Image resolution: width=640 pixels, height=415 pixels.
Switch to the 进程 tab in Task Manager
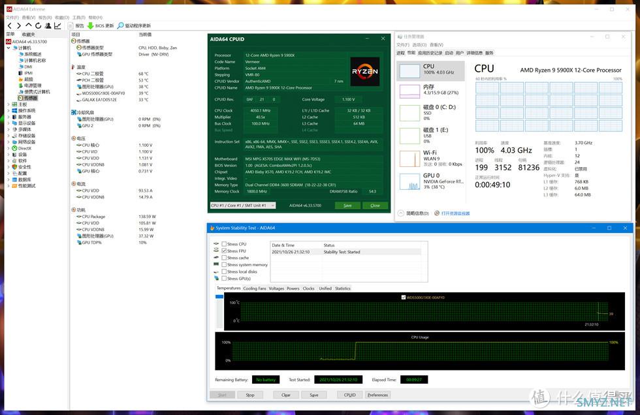(x=400, y=53)
